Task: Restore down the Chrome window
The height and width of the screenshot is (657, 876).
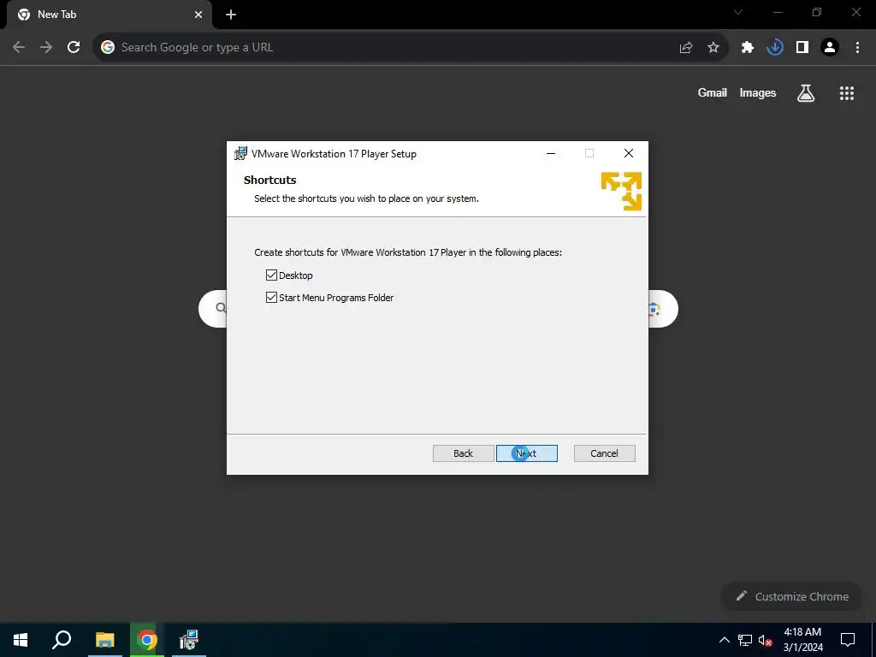Action: click(817, 12)
